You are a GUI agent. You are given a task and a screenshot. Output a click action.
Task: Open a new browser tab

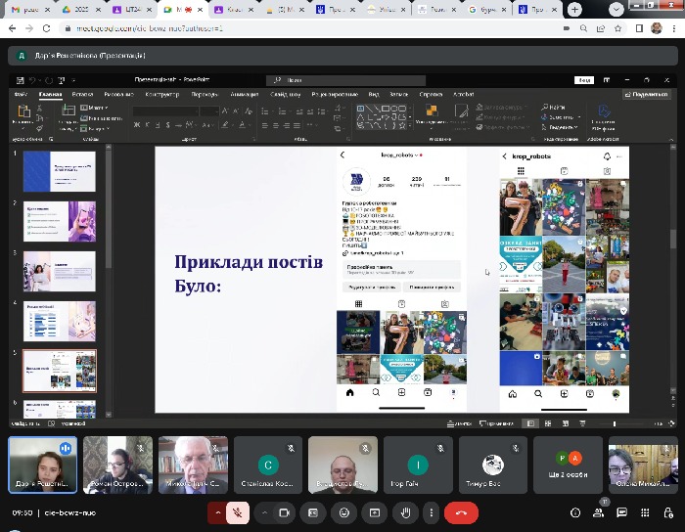click(x=572, y=9)
